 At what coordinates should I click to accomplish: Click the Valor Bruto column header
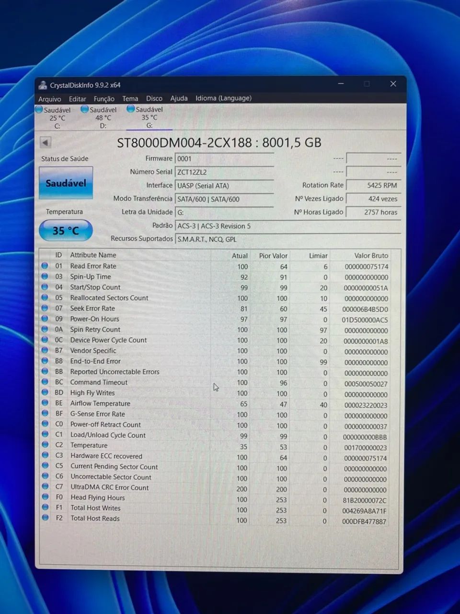(x=371, y=256)
